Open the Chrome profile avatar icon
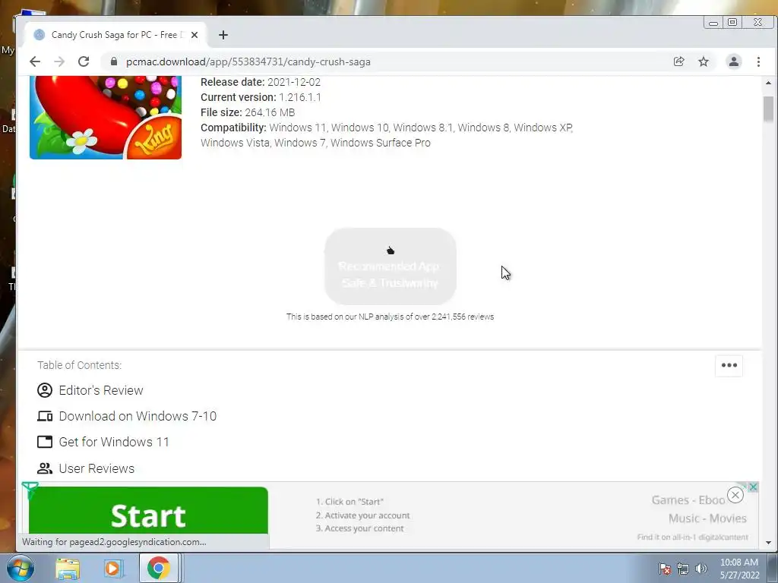This screenshot has width=778, height=583. [733, 61]
